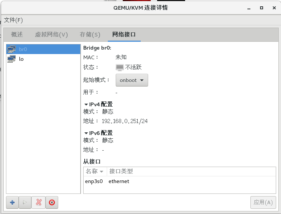Stop the interface with the red X icon
This screenshot has width=281, height=214.
[x=38, y=202]
